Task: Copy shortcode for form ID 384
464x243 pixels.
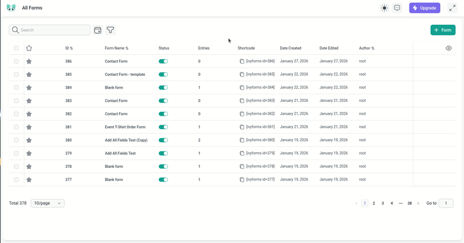Action: coord(242,87)
